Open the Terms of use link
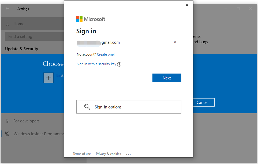258x164 pixels. (x=82, y=154)
